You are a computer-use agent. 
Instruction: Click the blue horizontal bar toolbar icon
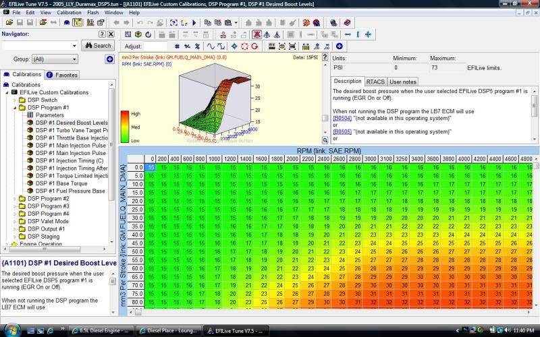[x=348, y=34]
